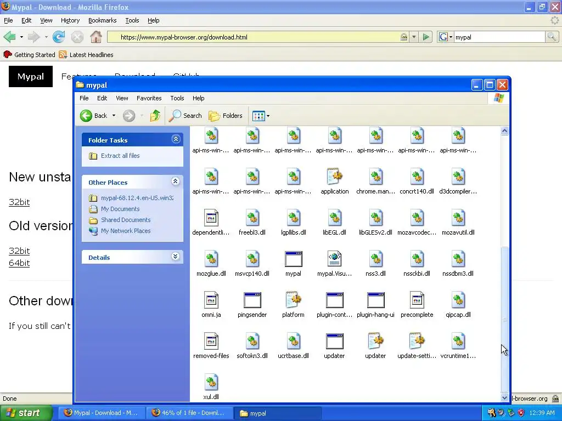Select the ucrtbase.dll file

[293, 346]
